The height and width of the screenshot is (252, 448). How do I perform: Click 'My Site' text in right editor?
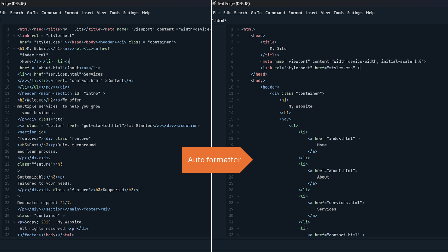(x=278, y=49)
